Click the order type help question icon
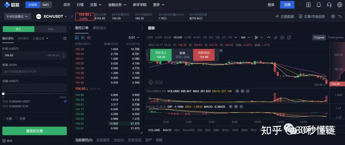 pos(65,38)
